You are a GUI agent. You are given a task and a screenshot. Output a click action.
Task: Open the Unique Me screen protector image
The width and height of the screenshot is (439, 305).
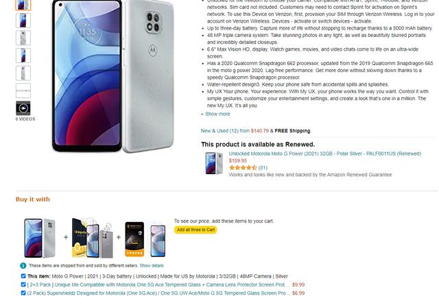pyautogui.click(x=93, y=238)
